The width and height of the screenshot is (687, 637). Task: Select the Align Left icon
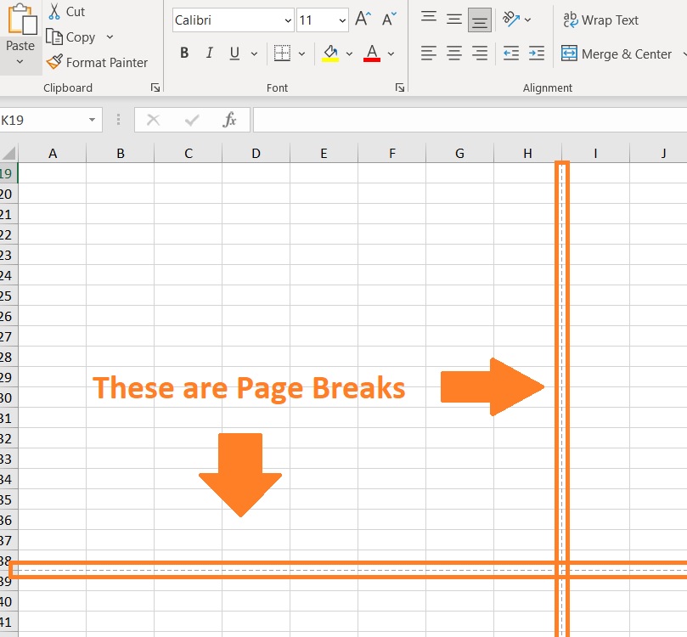429,53
